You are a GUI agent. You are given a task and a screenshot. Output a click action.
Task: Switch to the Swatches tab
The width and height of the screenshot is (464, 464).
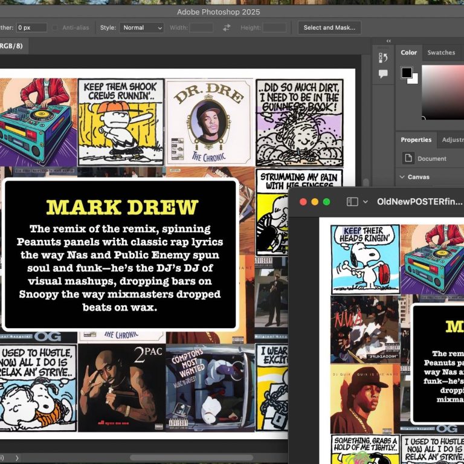(441, 53)
